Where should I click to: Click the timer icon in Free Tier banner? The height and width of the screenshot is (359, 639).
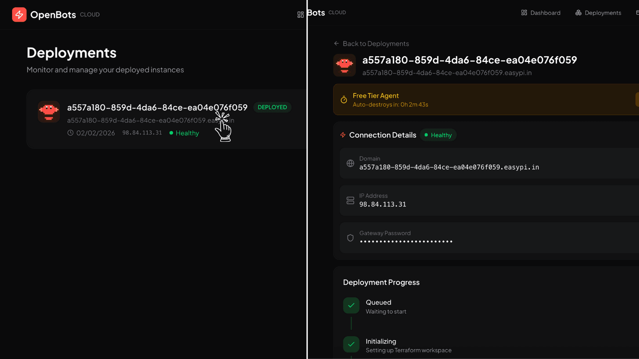click(x=343, y=100)
